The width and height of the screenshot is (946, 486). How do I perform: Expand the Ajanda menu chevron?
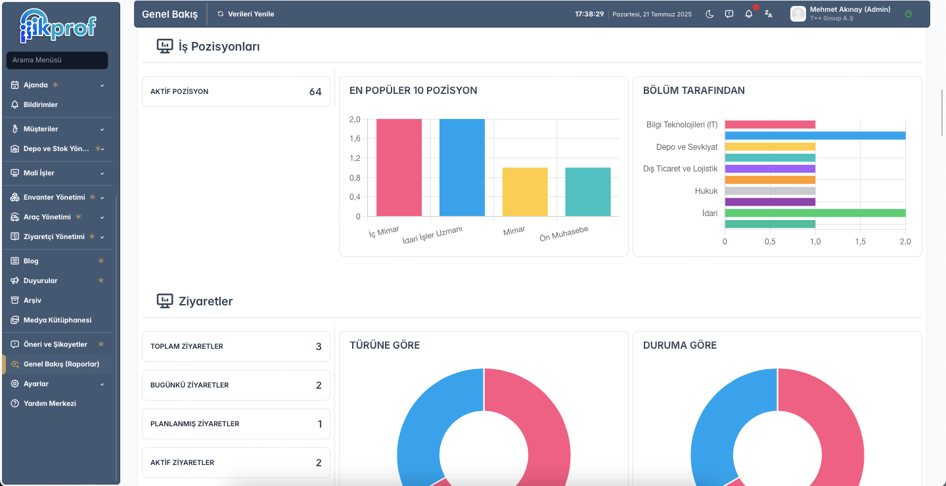coord(102,85)
